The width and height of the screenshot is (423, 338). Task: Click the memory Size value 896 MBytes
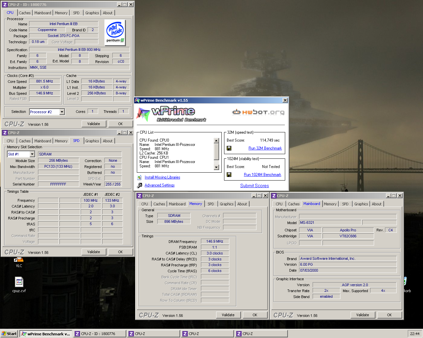[x=174, y=221]
